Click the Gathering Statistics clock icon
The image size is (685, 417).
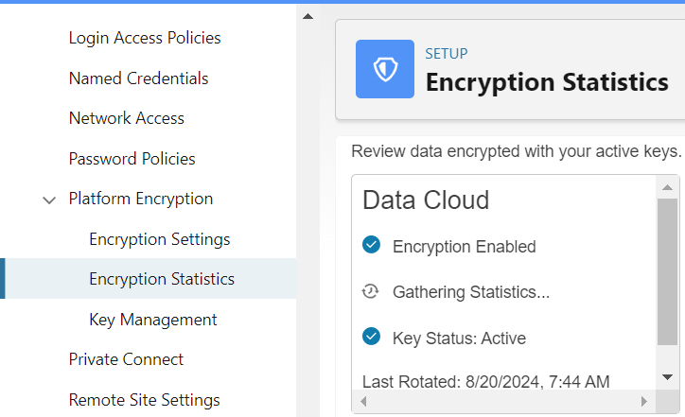coord(371,291)
